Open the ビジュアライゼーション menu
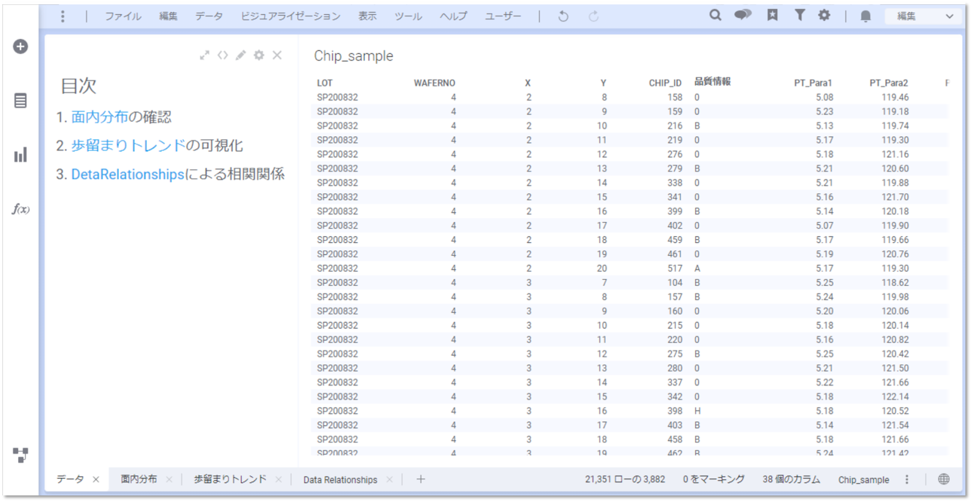Viewport: 972px width, 502px height. coord(291,16)
